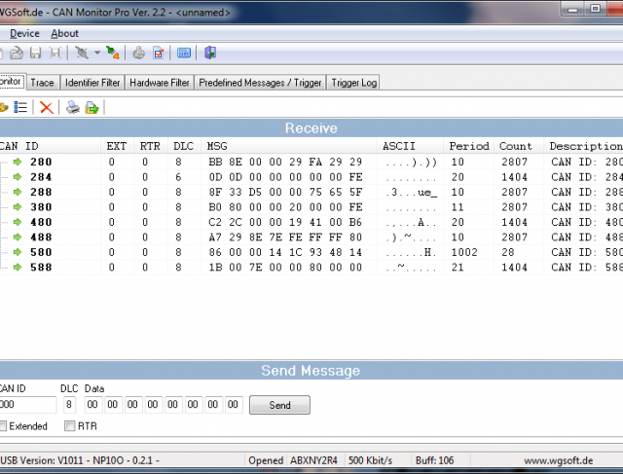The width and height of the screenshot is (623, 474).
Task: Enable the Extended checkbox
Action: (4, 426)
